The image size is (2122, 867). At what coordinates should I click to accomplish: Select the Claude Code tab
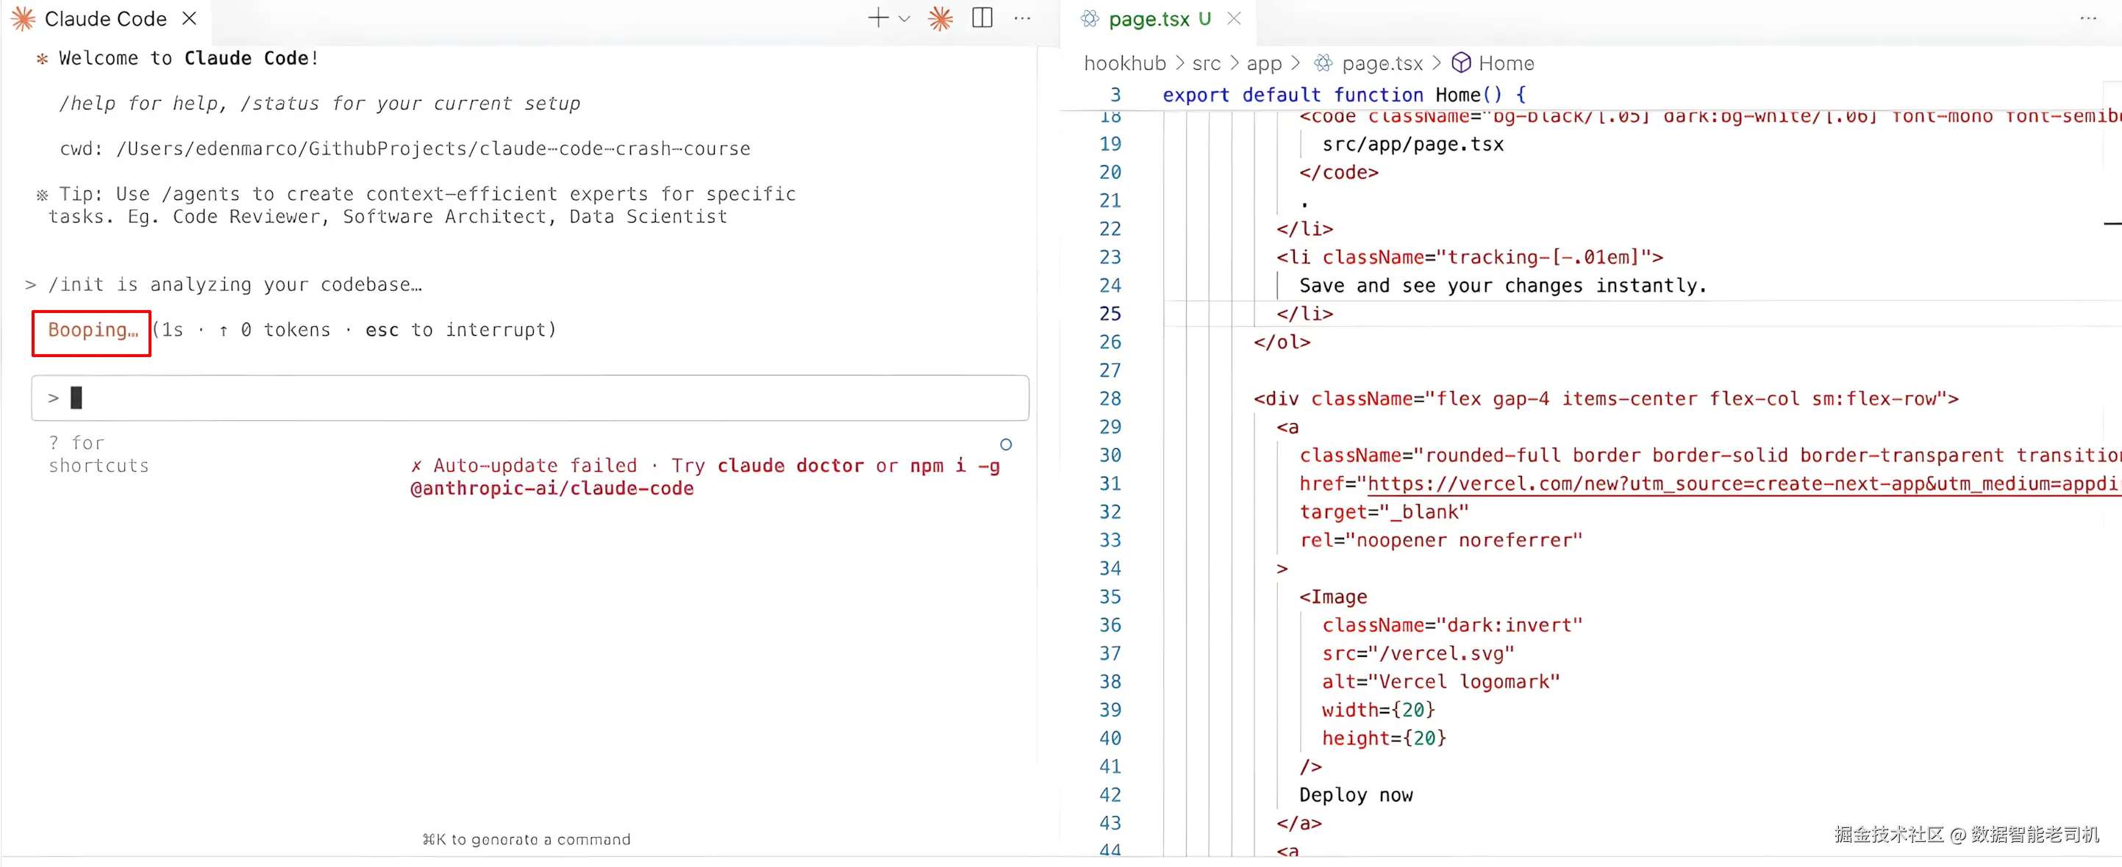tap(105, 18)
